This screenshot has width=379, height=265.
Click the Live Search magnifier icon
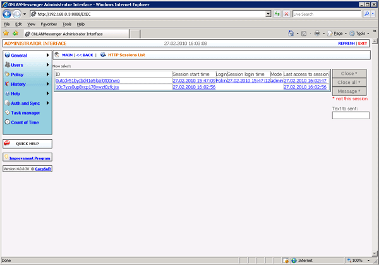coord(368,13)
